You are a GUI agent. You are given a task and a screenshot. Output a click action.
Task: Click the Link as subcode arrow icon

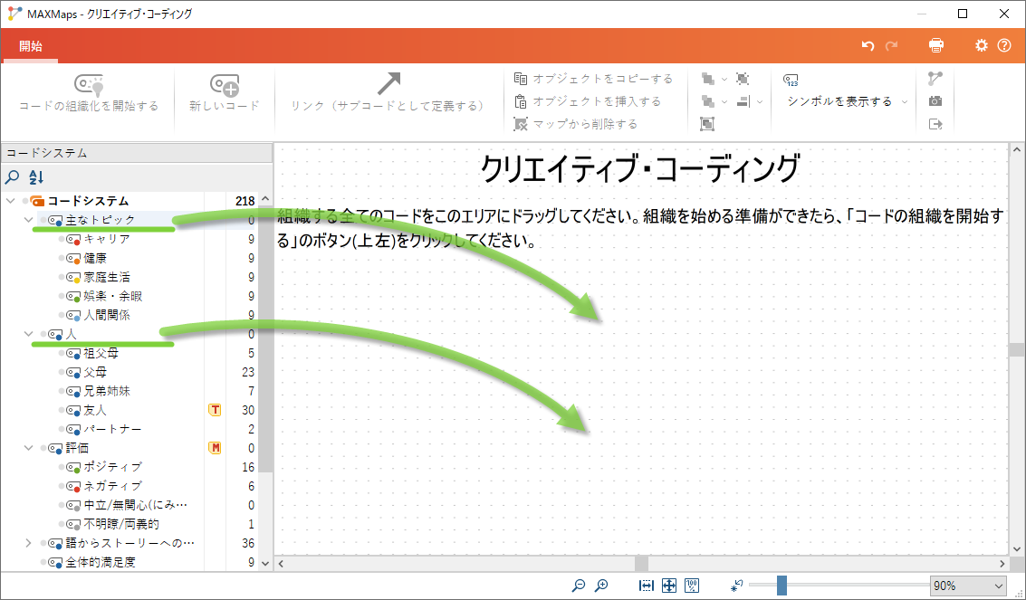coord(388,83)
